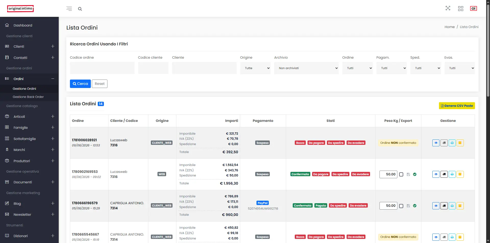The width and height of the screenshot is (490, 243).
Task: Edit weight 50.00 field for order 1780902169553
Action: (388, 174)
